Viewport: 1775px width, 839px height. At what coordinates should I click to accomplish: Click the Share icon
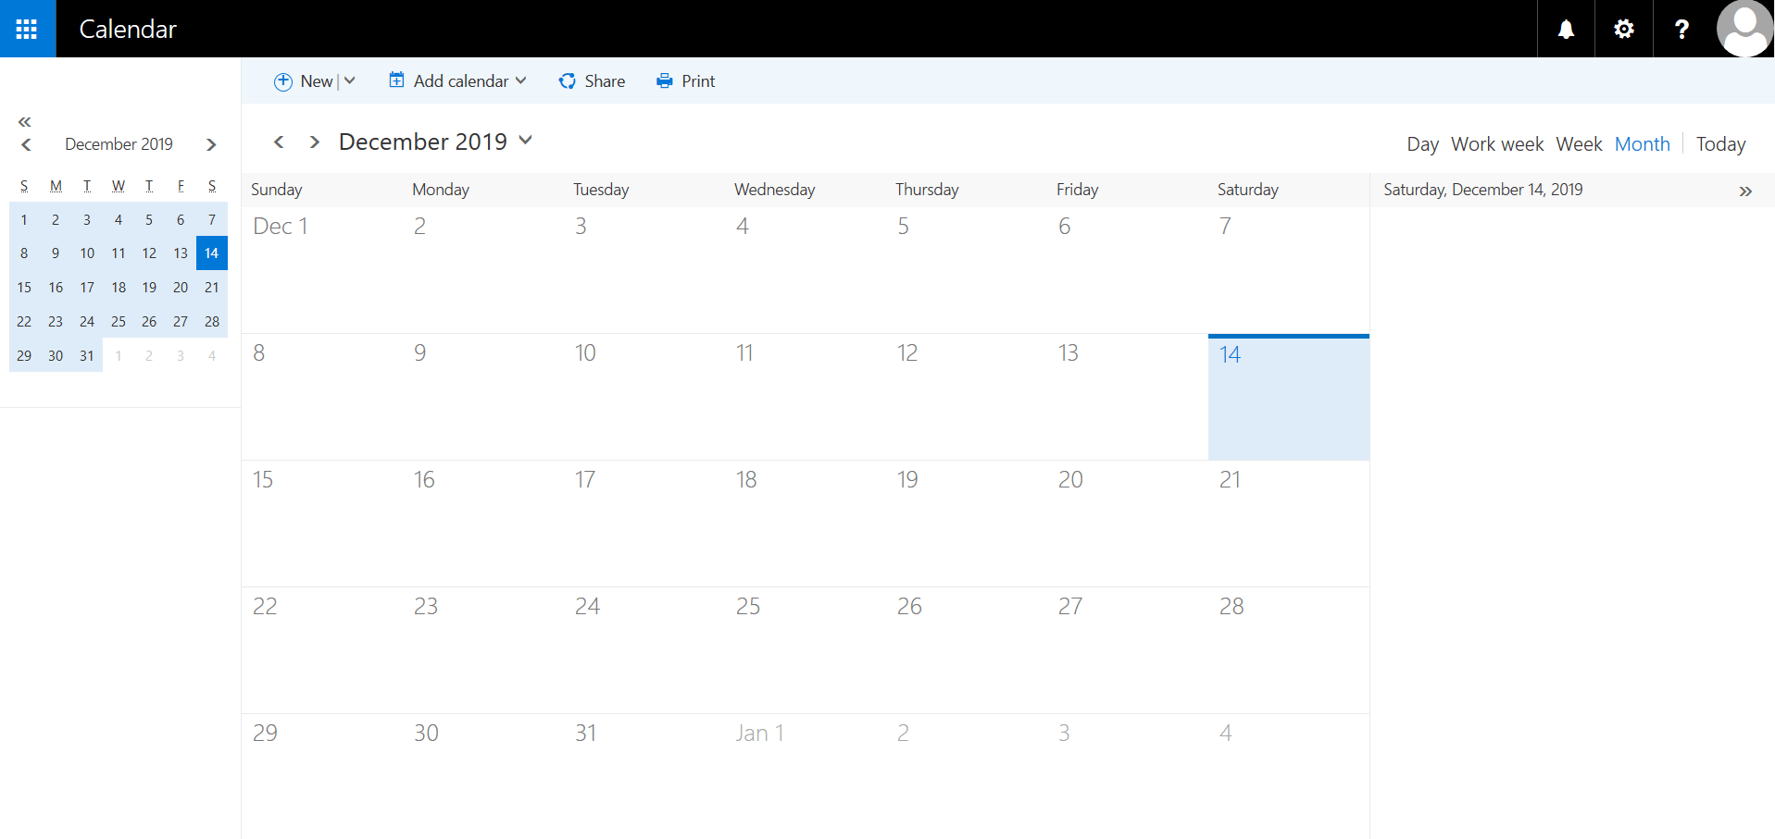pos(568,81)
